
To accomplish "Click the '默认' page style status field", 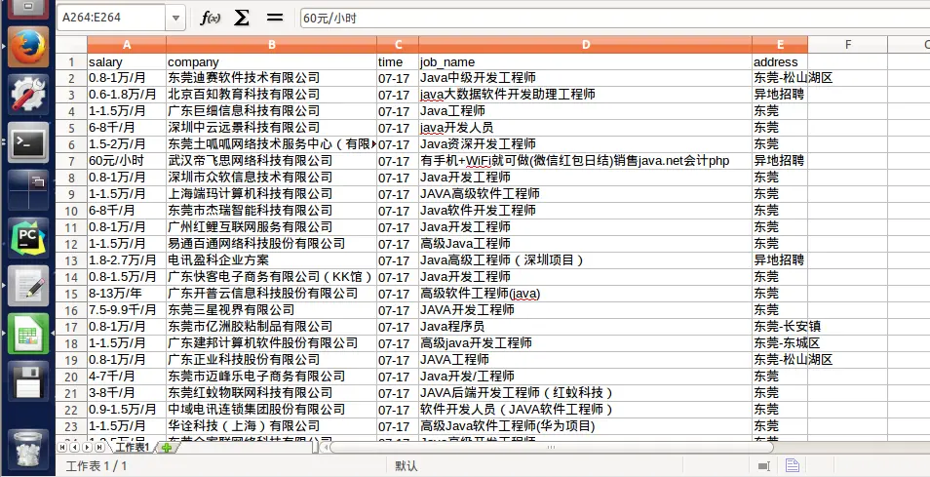I will 407,466.
